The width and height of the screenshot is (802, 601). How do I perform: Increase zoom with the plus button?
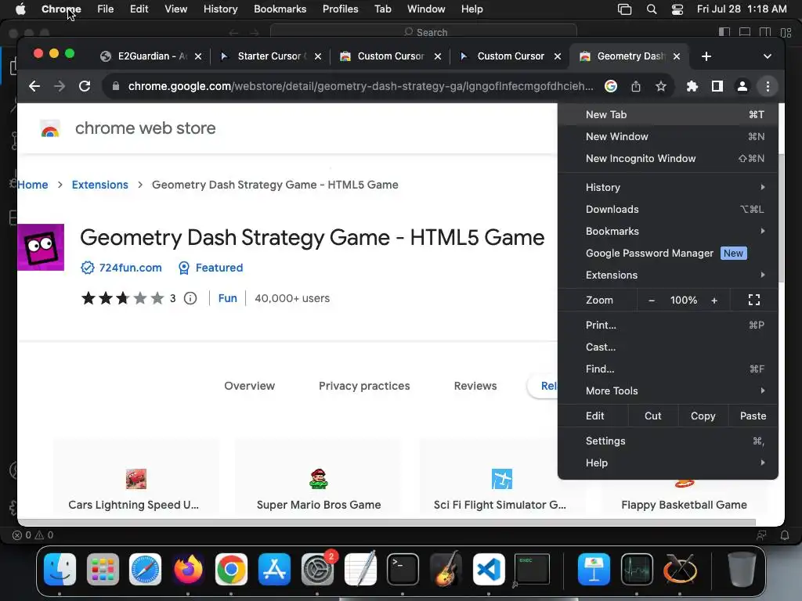(x=714, y=300)
